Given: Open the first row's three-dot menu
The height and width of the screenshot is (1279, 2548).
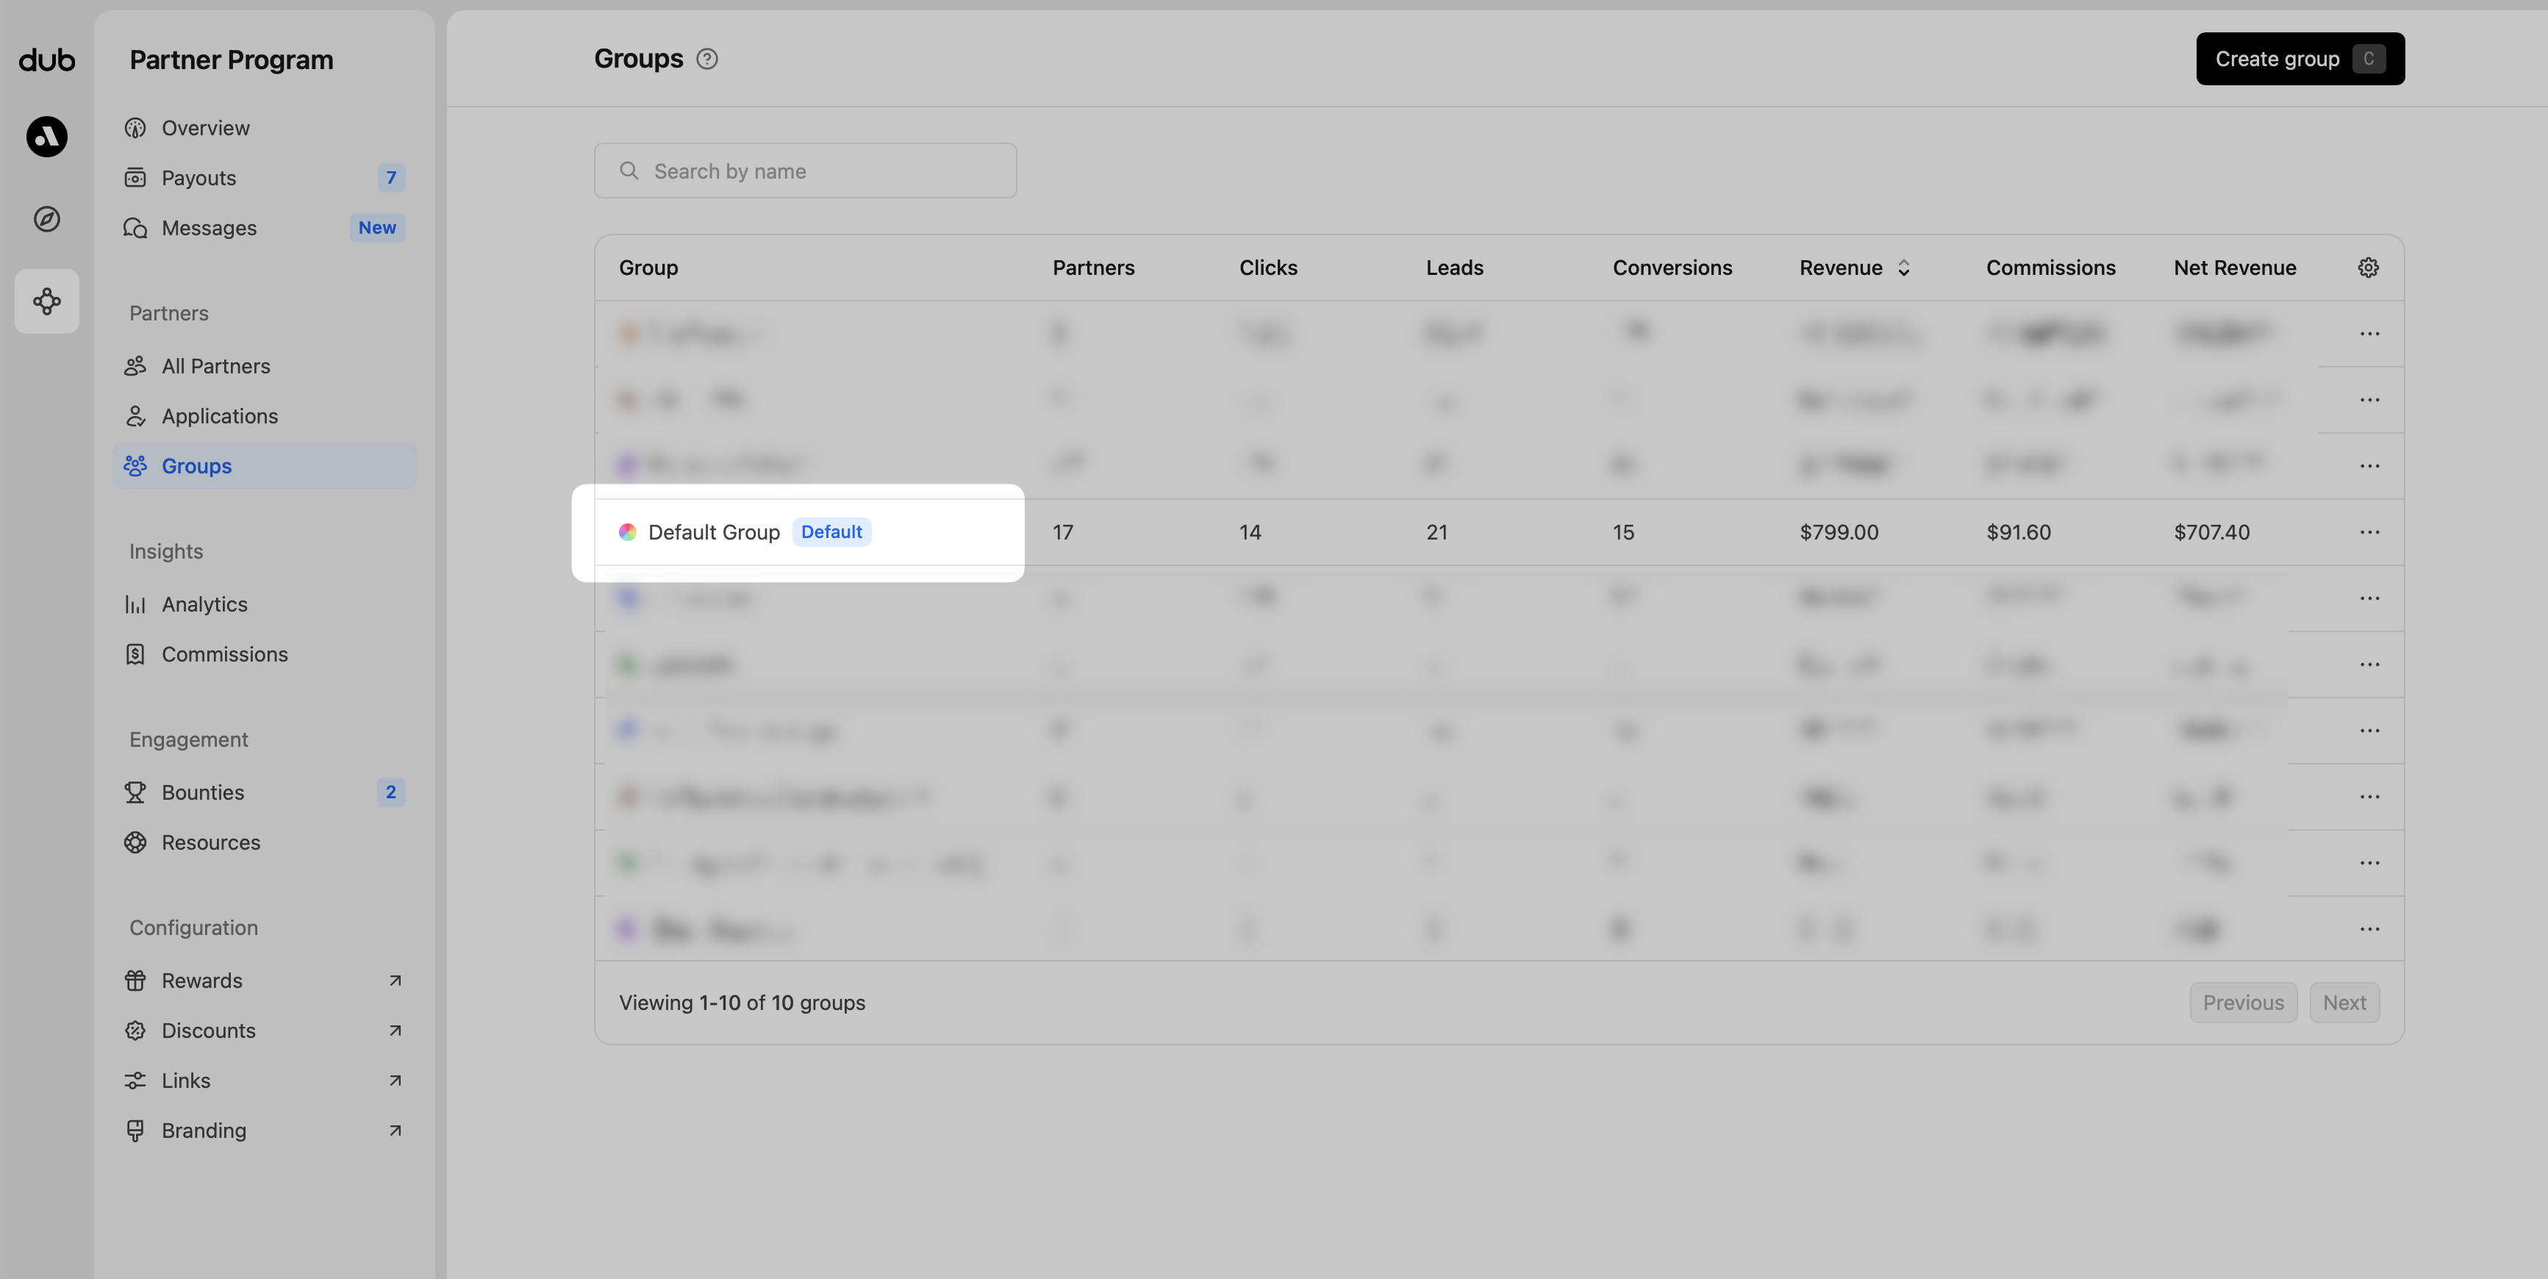Looking at the screenshot, I should point(2369,334).
